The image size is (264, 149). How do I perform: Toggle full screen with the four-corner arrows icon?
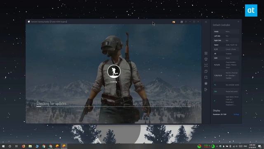click(x=206, y=65)
